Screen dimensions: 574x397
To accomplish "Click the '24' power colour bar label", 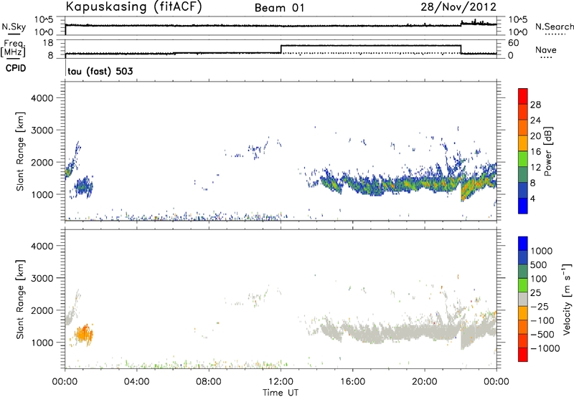I will 535,120.
